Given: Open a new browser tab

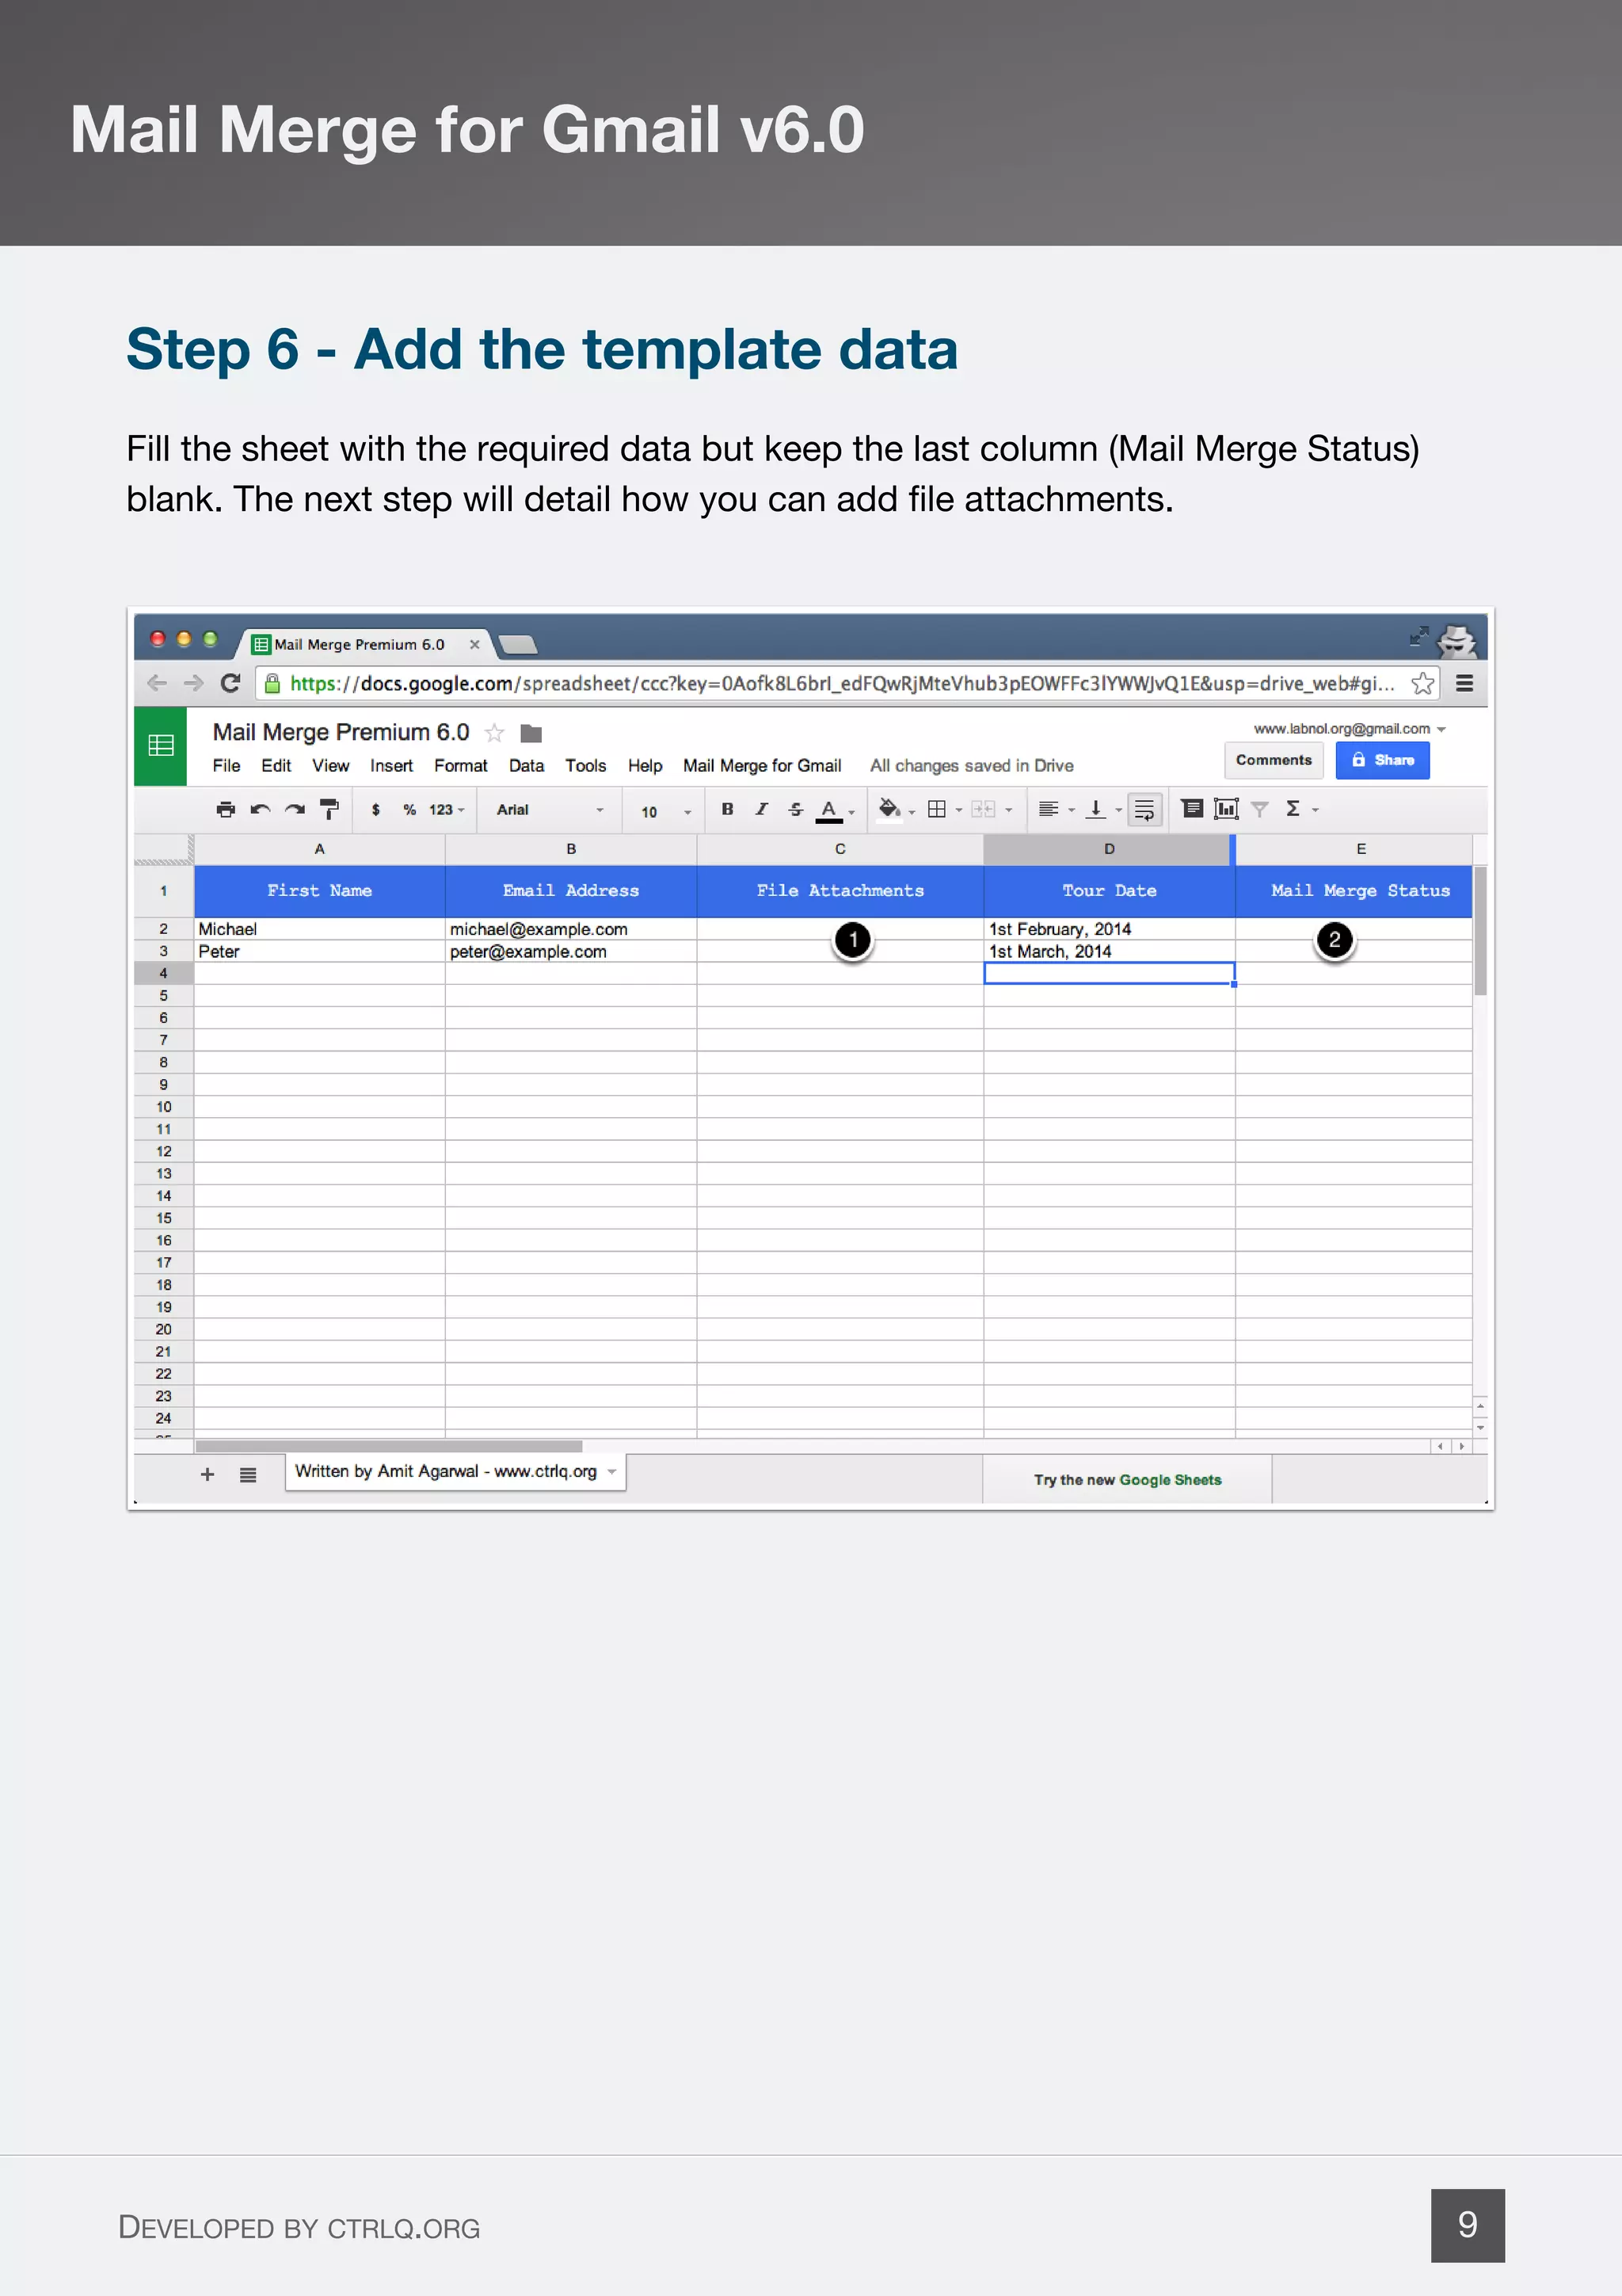Looking at the screenshot, I should (518, 645).
